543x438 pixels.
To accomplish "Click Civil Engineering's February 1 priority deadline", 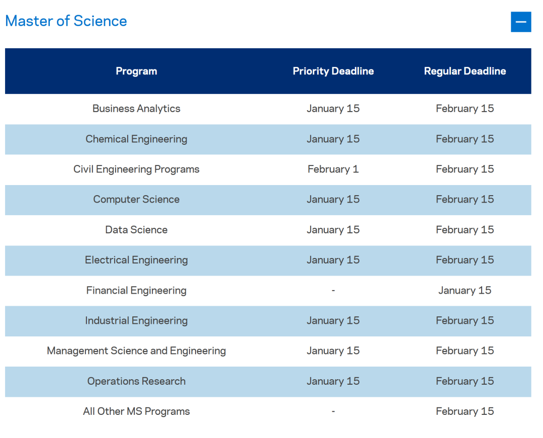I will [x=333, y=169].
